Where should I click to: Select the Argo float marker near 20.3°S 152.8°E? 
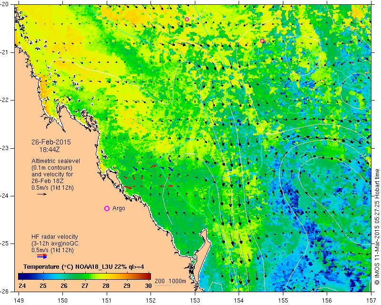187,20
